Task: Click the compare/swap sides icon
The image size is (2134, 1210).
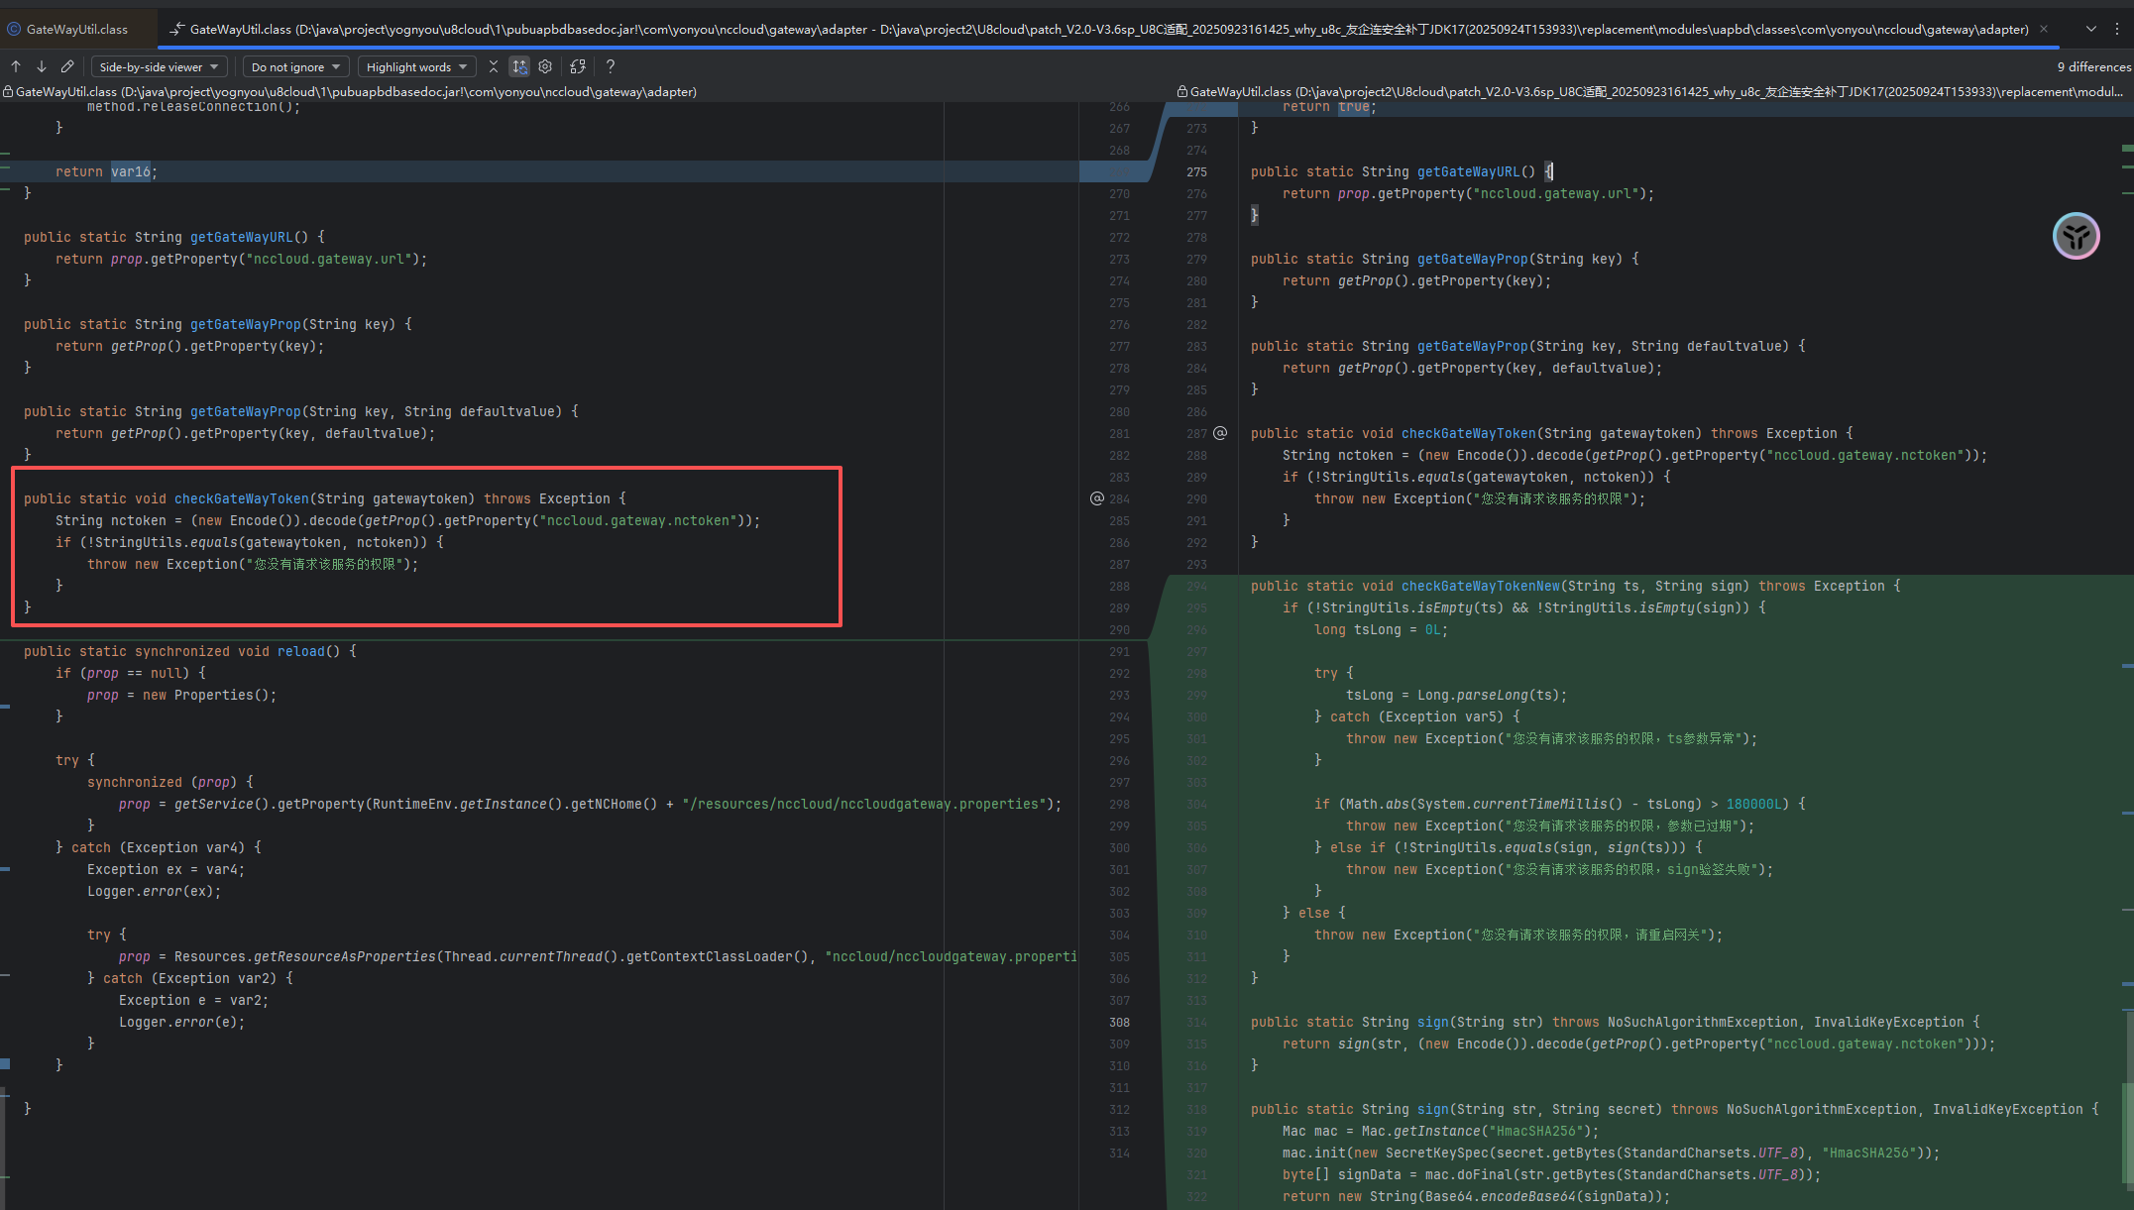Action: (578, 66)
